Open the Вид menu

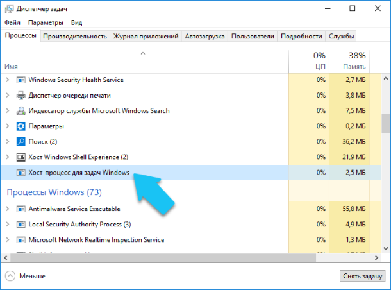click(76, 22)
